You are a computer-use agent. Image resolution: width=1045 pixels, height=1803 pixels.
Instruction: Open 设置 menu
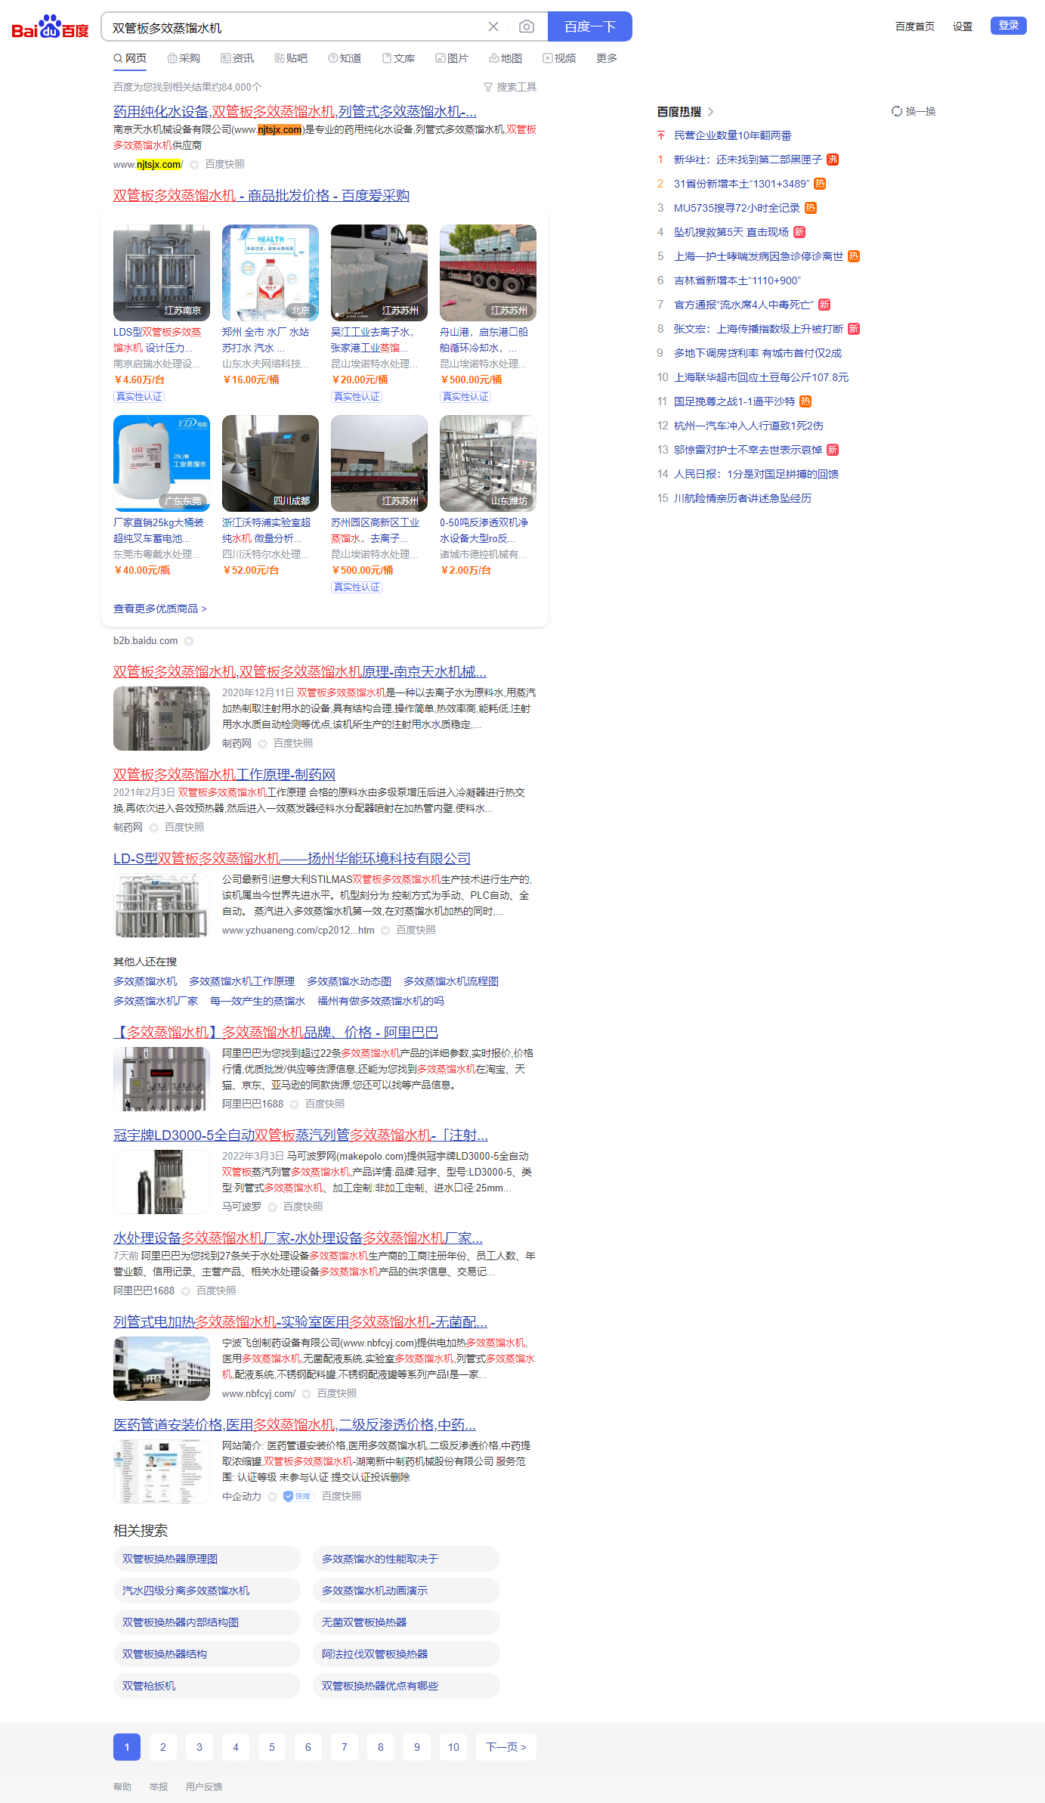coord(963,26)
